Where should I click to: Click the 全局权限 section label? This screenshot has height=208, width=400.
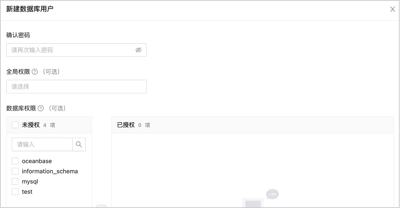point(18,72)
